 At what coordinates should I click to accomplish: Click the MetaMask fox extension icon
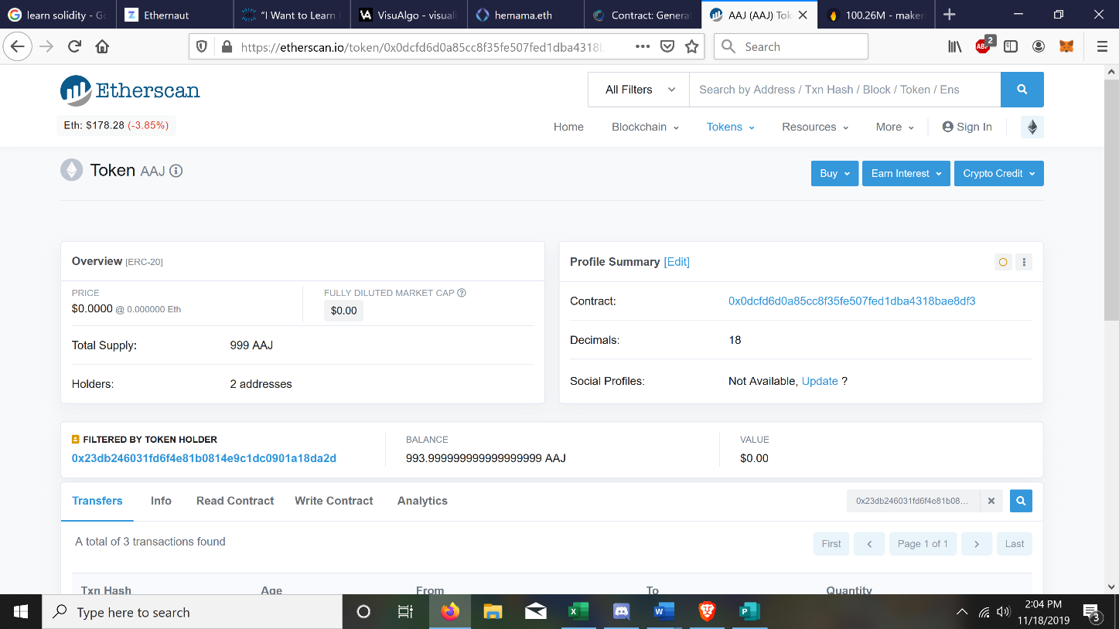pyautogui.click(x=1066, y=46)
